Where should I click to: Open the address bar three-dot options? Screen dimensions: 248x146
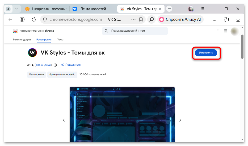click(133, 19)
